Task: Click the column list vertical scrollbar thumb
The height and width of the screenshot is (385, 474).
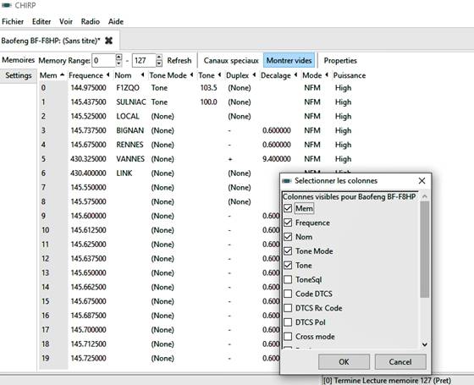Action: point(424,250)
